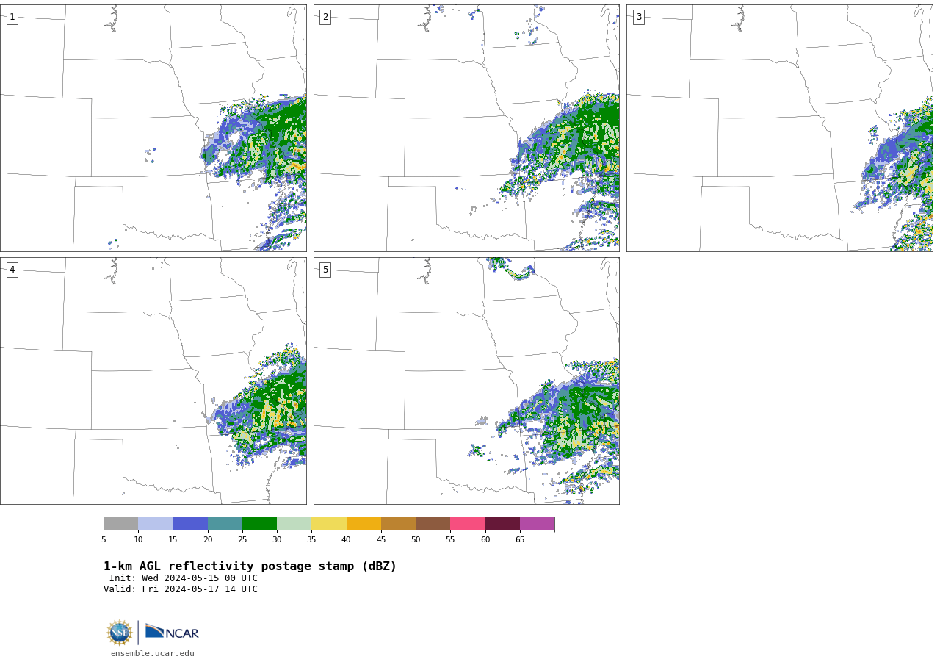Click the gray 5-10 dBZ color swatch
This screenshot has height=662, width=940.
pos(120,523)
